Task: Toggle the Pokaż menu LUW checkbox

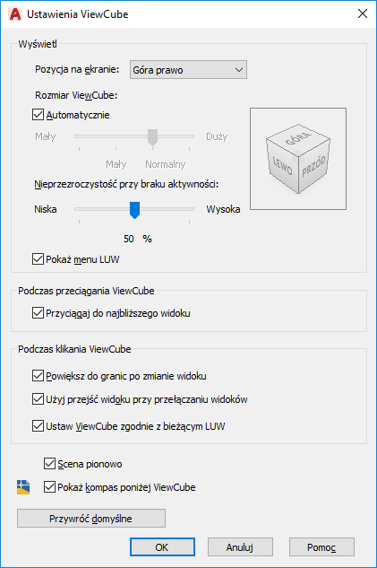Action: [x=38, y=259]
